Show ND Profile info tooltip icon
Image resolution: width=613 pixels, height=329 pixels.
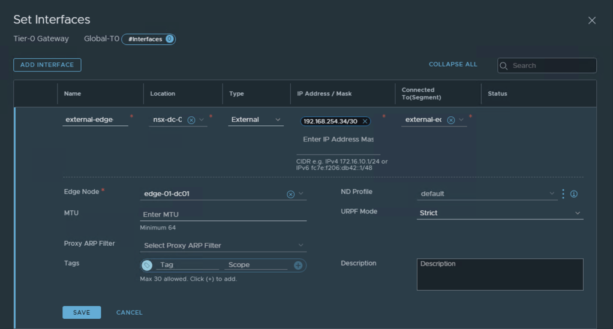click(x=574, y=194)
